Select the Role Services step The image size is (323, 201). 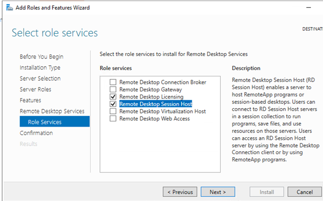pyautogui.click(x=55, y=121)
